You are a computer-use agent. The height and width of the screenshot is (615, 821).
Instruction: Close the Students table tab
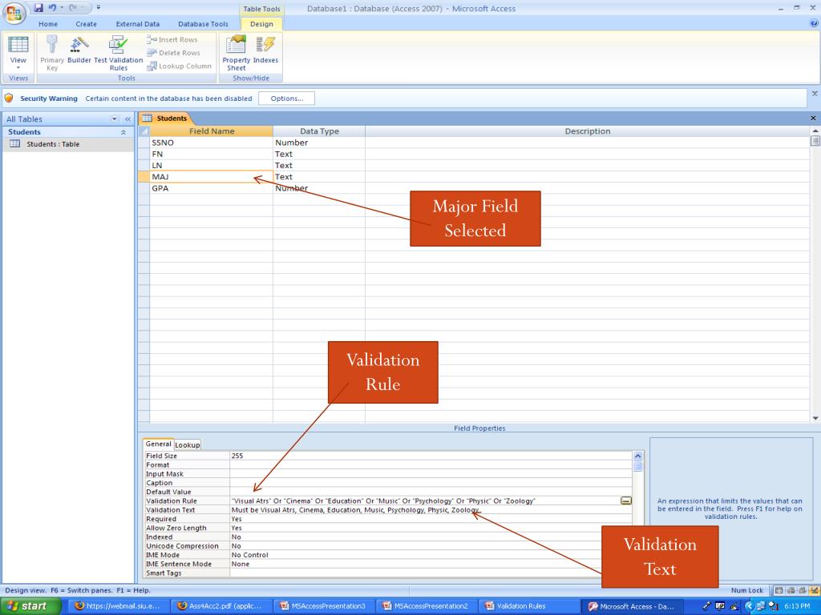[813, 119]
